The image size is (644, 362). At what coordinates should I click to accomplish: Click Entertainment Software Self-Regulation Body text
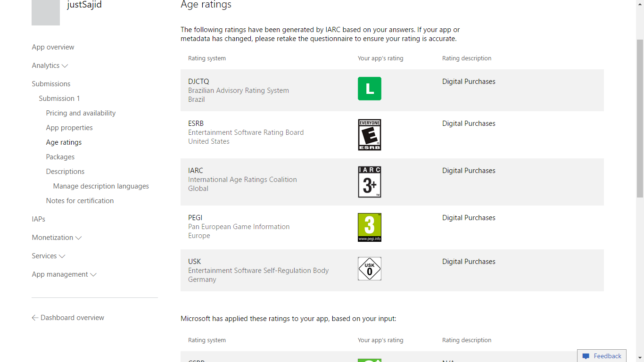[x=258, y=271]
